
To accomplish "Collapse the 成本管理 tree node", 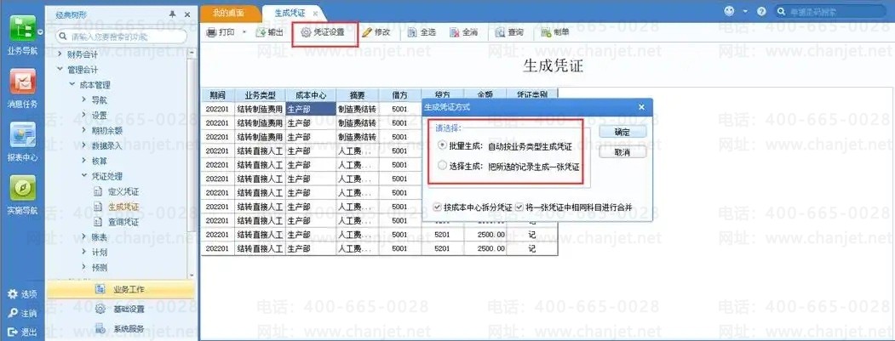I will pyautogui.click(x=72, y=85).
